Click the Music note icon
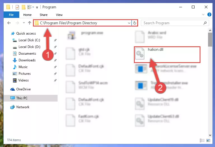This screenshot has width=215, height=147. tap(15, 67)
